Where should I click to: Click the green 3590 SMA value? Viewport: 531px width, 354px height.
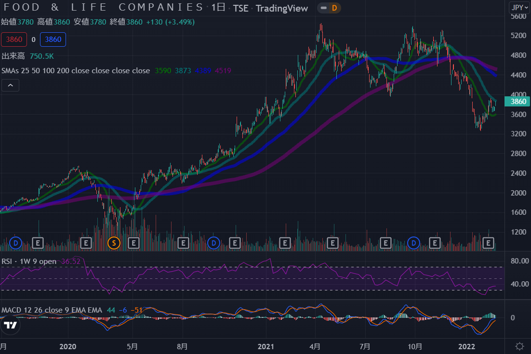(x=163, y=71)
